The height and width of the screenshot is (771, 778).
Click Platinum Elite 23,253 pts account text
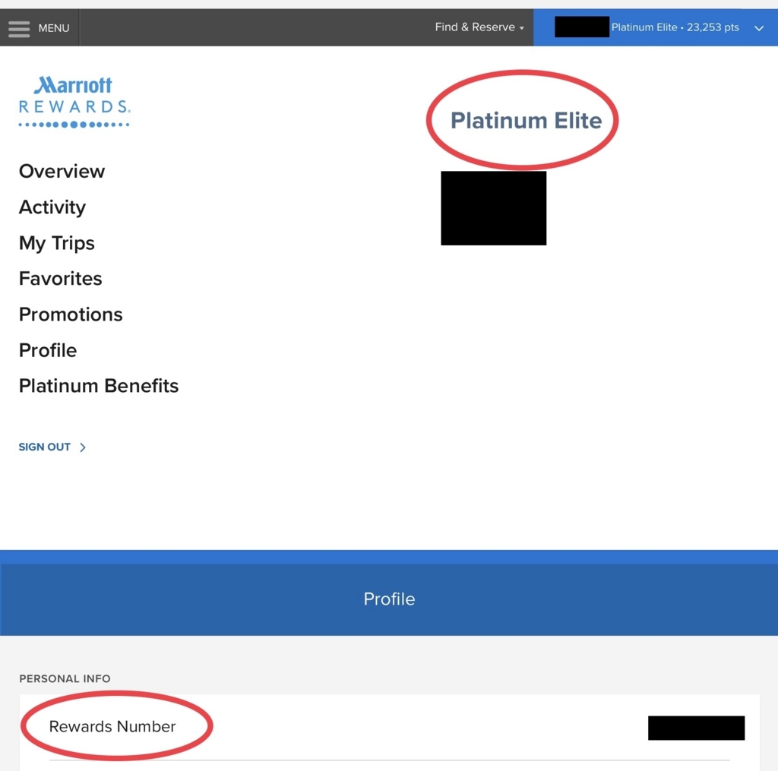pyautogui.click(x=675, y=27)
